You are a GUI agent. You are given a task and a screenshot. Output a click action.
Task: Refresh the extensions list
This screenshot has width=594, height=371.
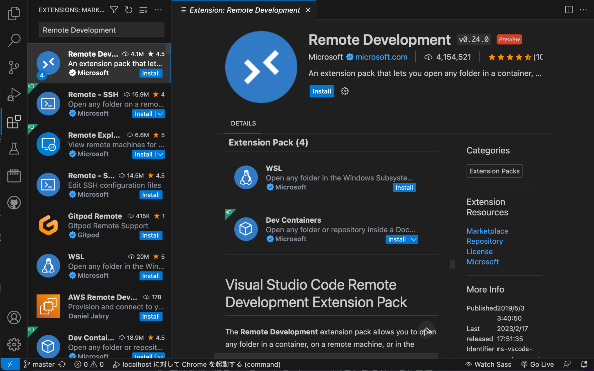[x=128, y=10]
